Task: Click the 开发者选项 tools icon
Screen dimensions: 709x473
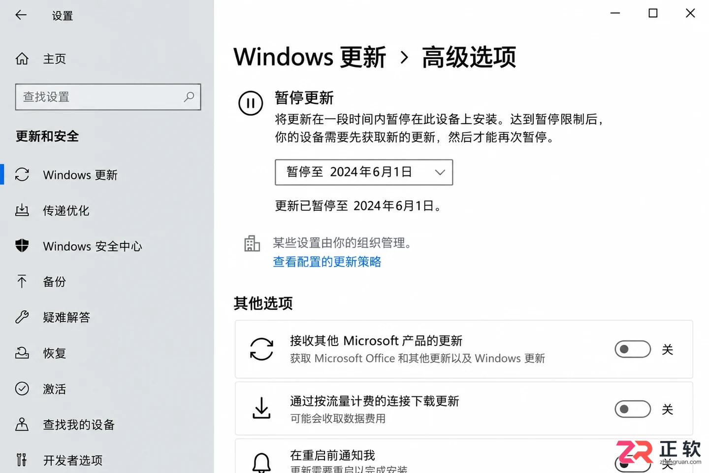Action: click(x=22, y=460)
